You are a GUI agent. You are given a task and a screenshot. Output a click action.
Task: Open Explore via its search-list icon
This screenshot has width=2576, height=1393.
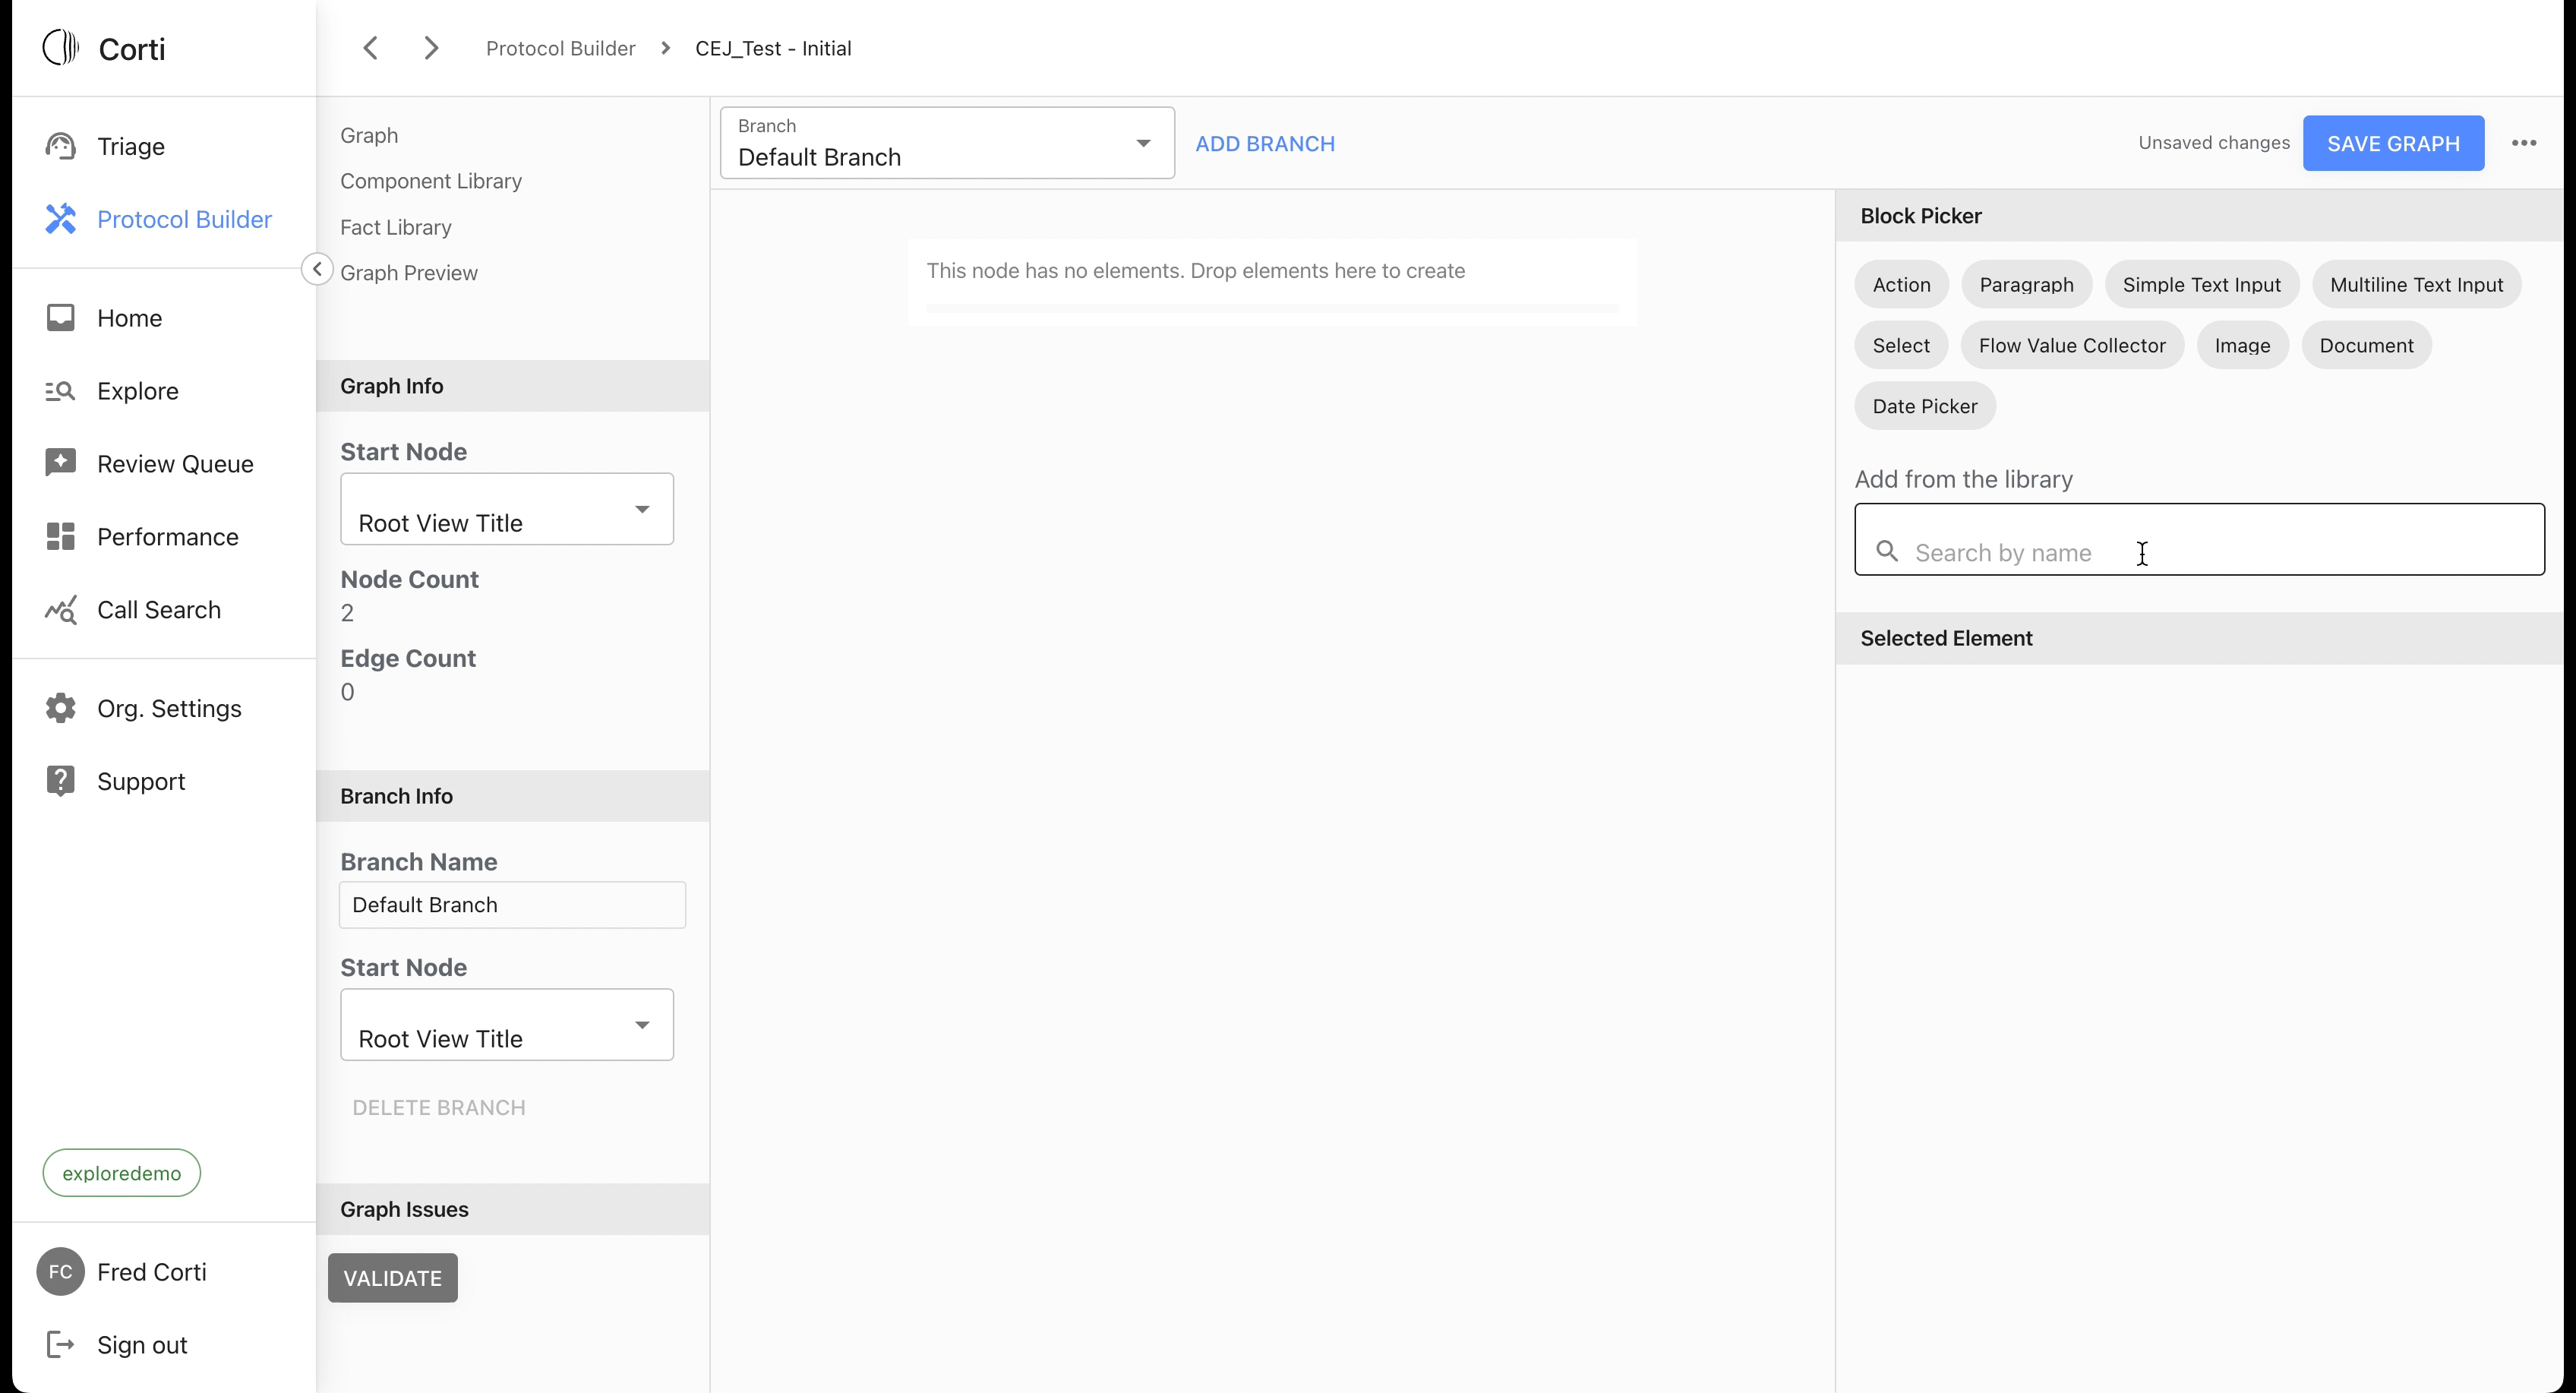(x=60, y=391)
